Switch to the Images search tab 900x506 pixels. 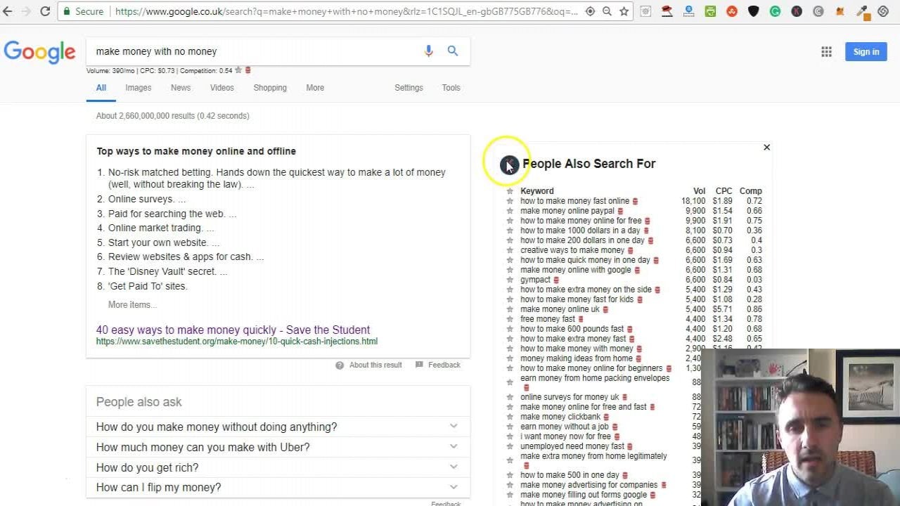138,88
